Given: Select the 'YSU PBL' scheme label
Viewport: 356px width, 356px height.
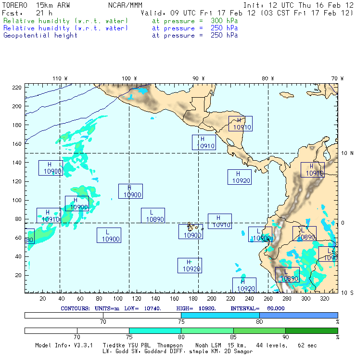Looking at the screenshot, I should point(139,345).
